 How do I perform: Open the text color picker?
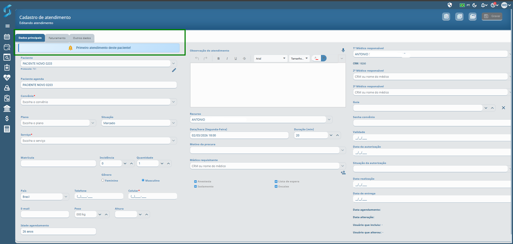click(x=316, y=58)
